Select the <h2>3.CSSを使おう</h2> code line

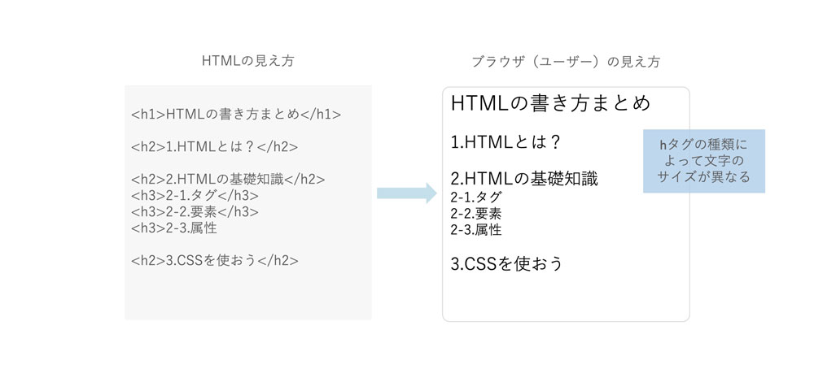click(x=215, y=260)
